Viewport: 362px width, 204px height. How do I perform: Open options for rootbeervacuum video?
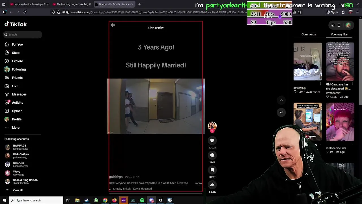click(353, 144)
